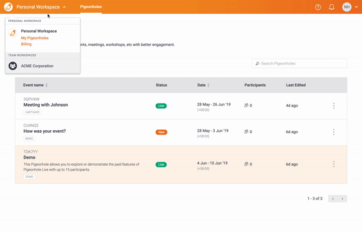Click event code TDK7YY

(x=31, y=152)
